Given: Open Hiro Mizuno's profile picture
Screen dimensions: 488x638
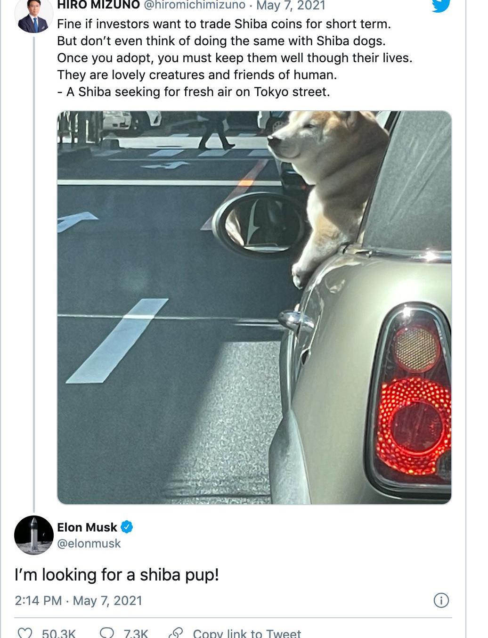Looking at the screenshot, I should (x=34, y=15).
